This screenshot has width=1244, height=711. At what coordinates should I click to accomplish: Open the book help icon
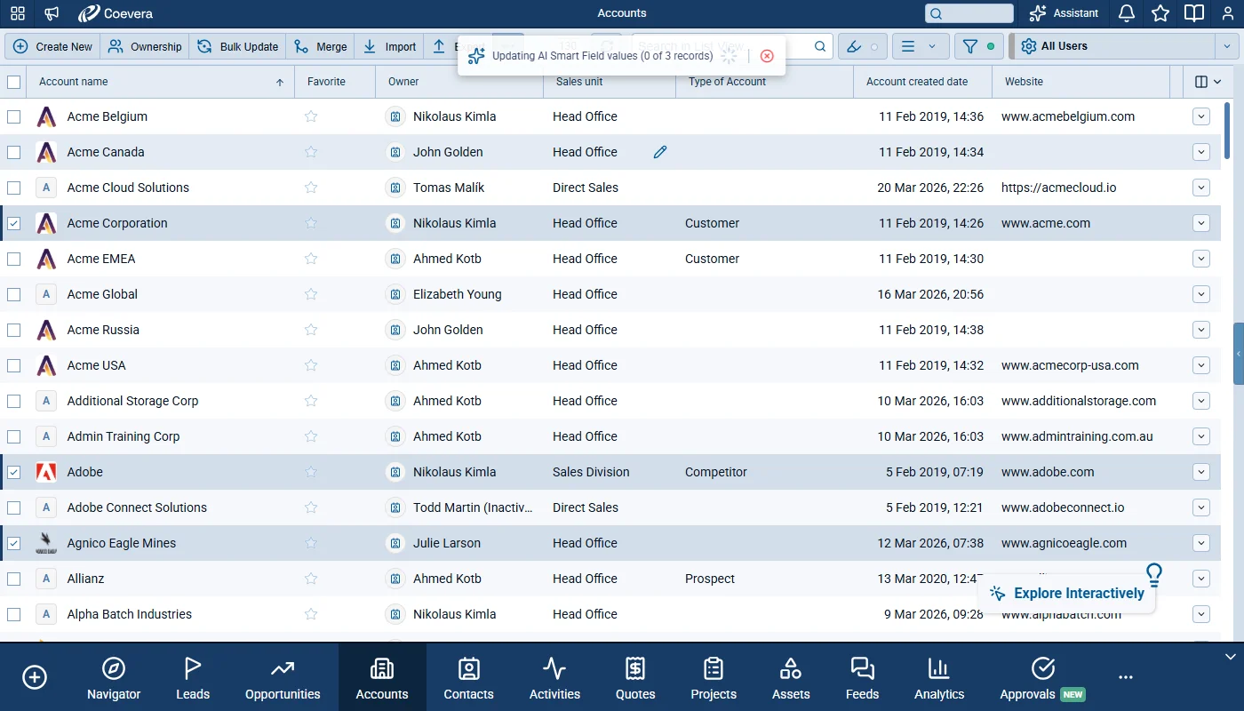[1194, 13]
